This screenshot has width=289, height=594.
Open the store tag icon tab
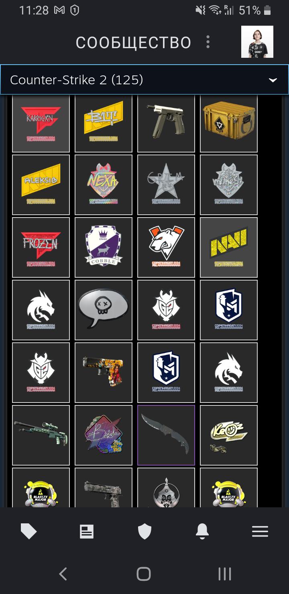pyautogui.click(x=29, y=532)
